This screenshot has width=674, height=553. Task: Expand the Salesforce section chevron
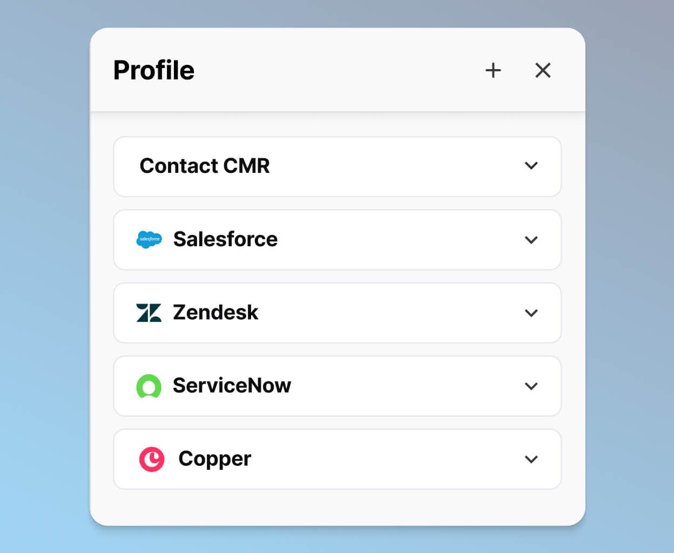(531, 240)
